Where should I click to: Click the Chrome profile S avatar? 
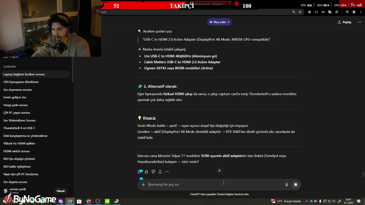(x=354, y=12)
